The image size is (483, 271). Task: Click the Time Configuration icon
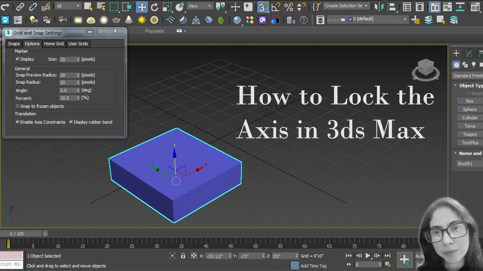[388, 265]
